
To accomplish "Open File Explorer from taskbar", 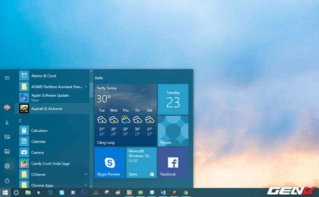I will pyautogui.click(x=28, y=193).
